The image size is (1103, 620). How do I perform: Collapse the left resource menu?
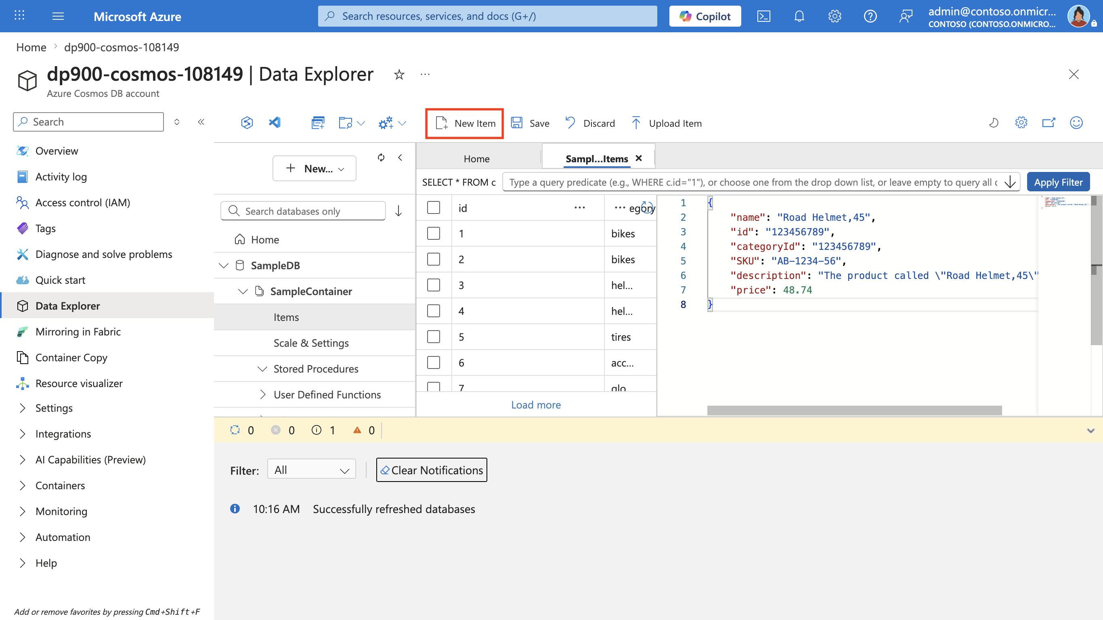point(201,122)
